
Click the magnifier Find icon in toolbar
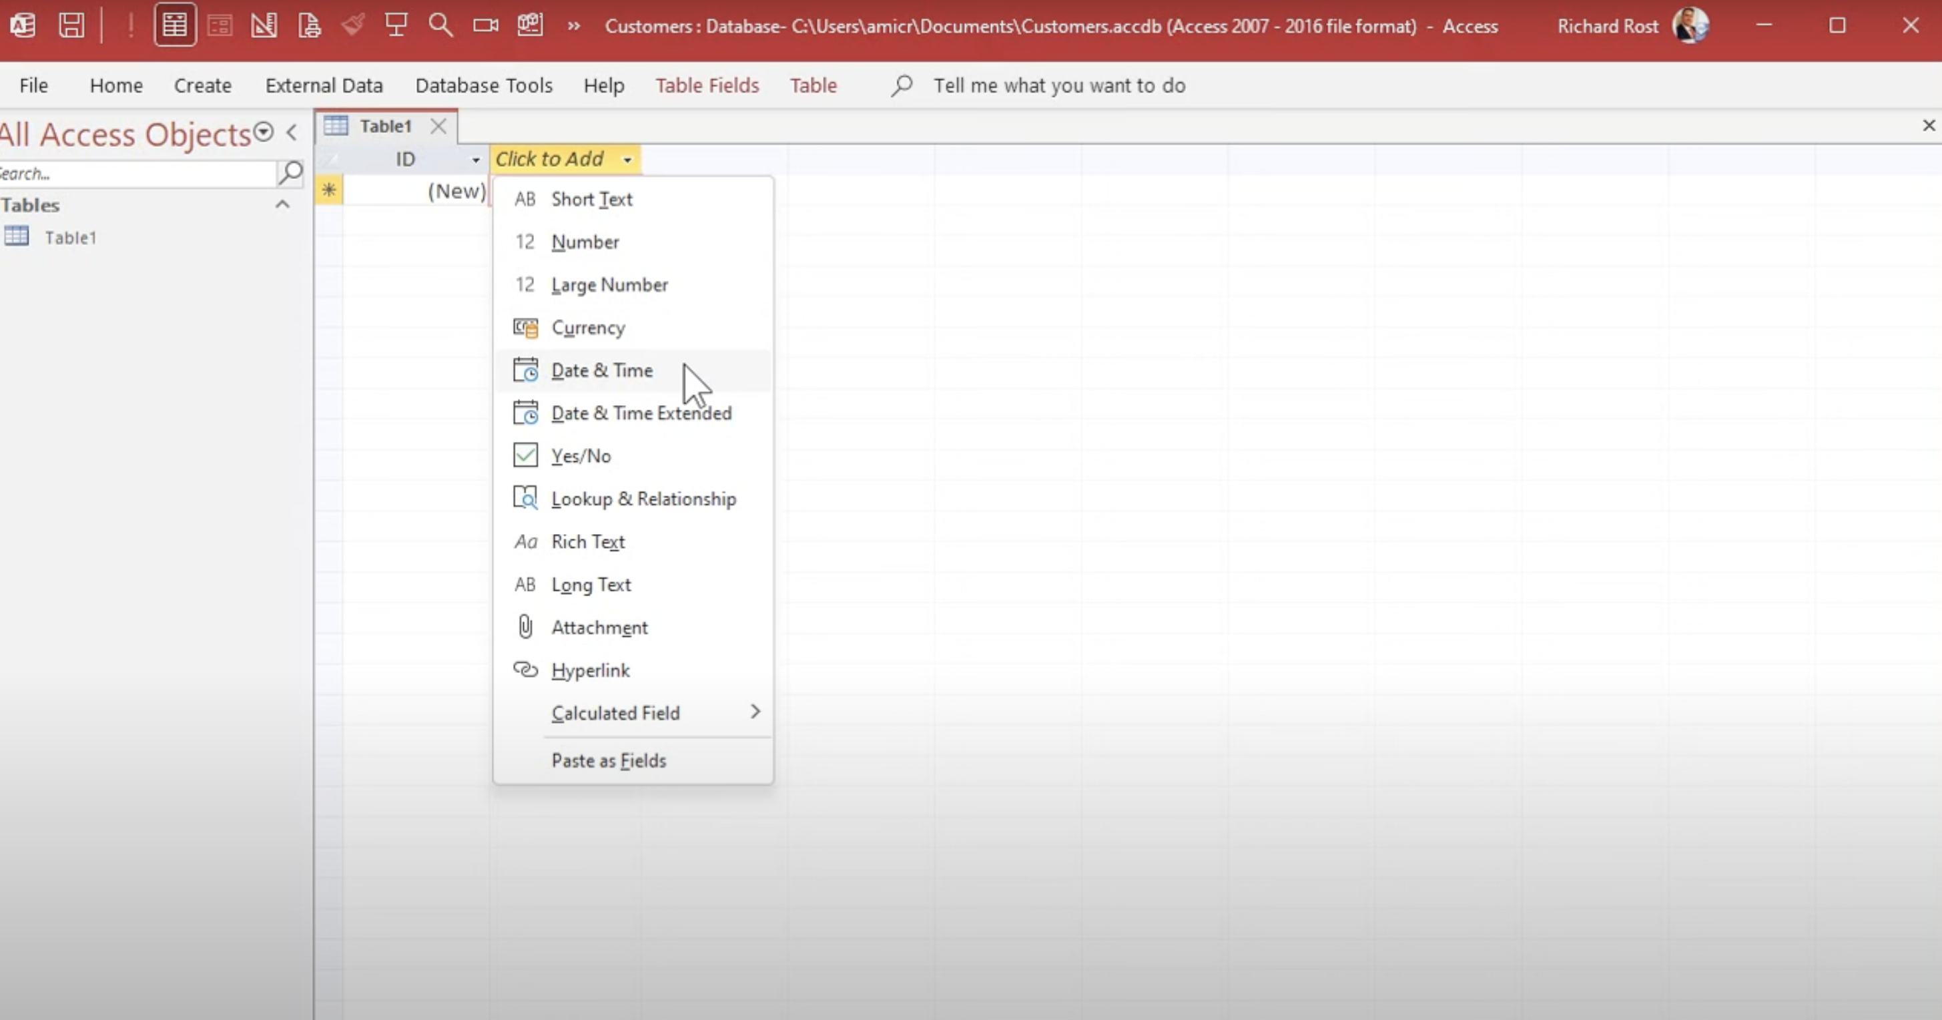point(440,25)
